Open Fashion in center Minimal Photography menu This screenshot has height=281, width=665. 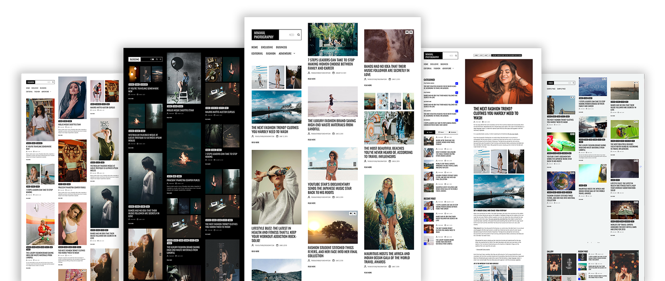click(x=271, y=53)
